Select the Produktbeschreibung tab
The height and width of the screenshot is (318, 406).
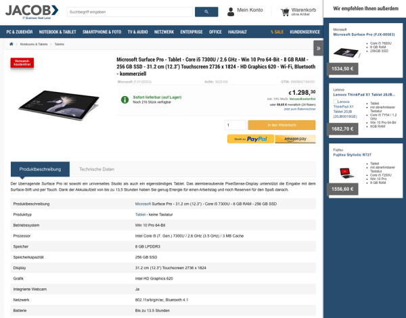tap(40, 169)
